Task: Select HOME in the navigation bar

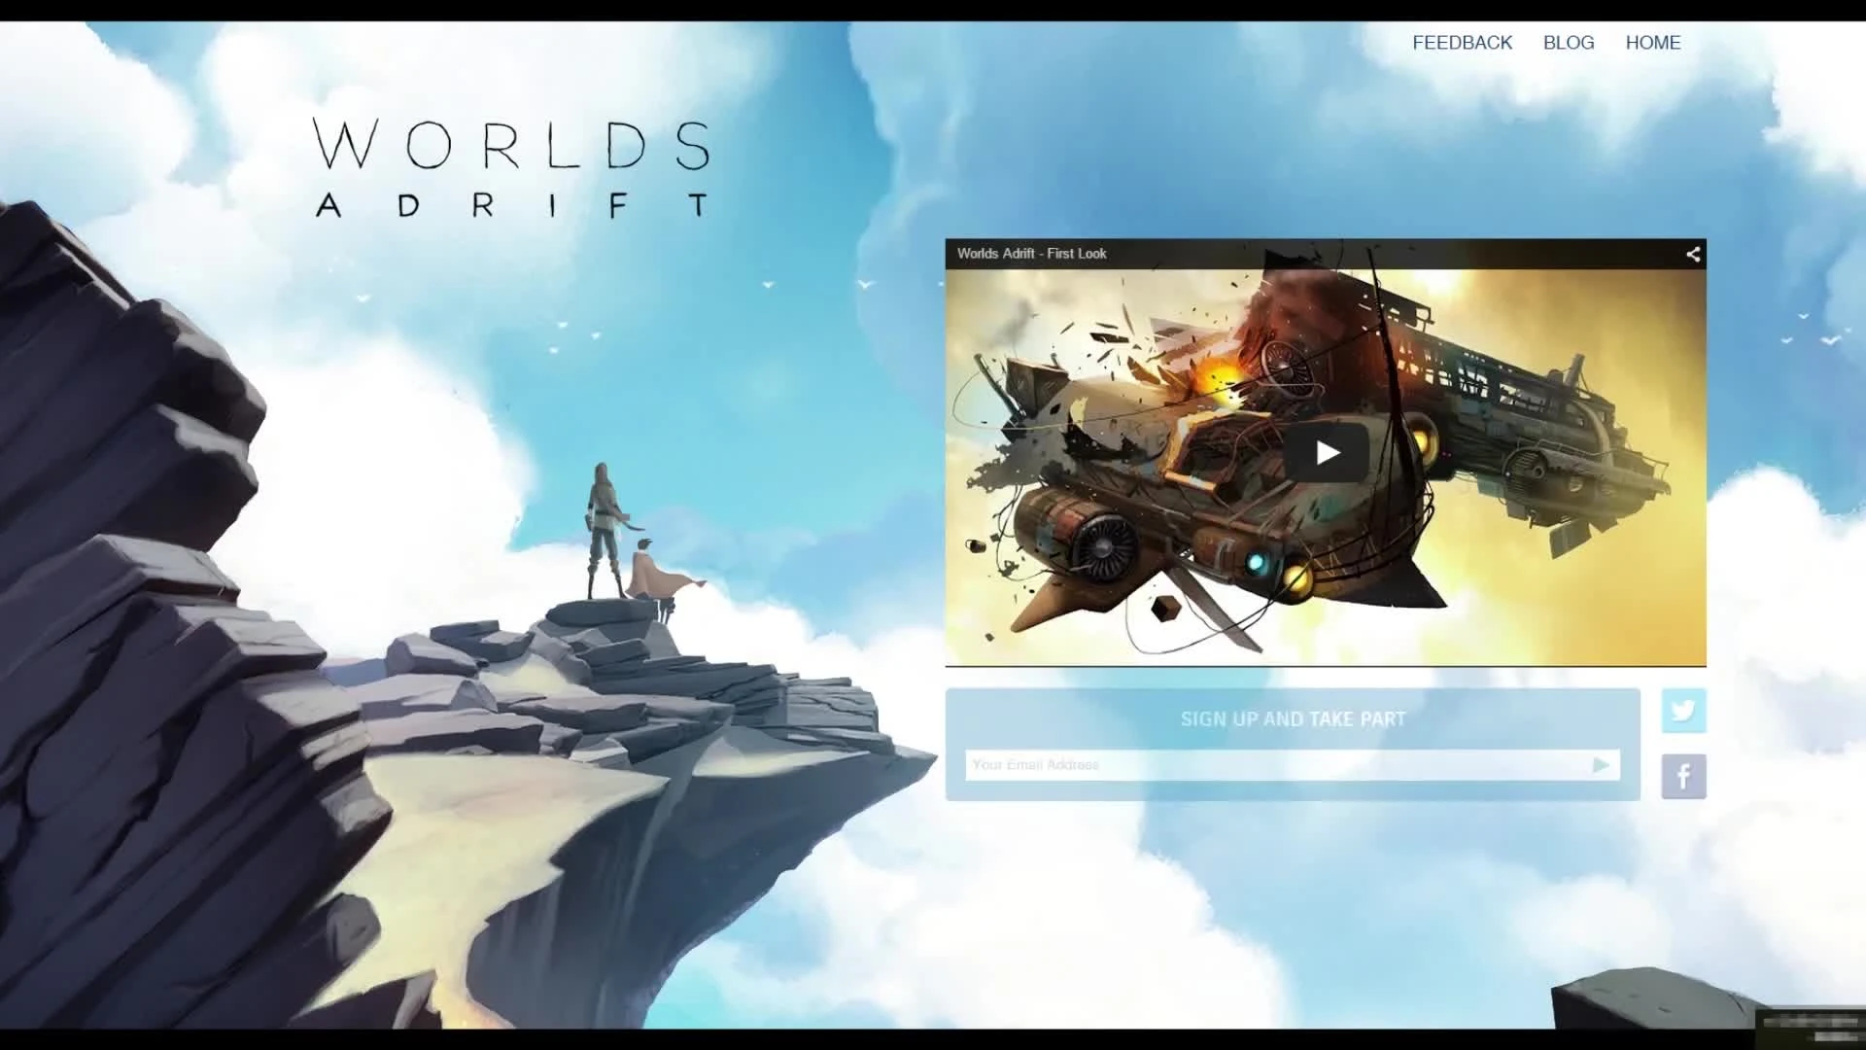Action: click(x=1652, y=42)
